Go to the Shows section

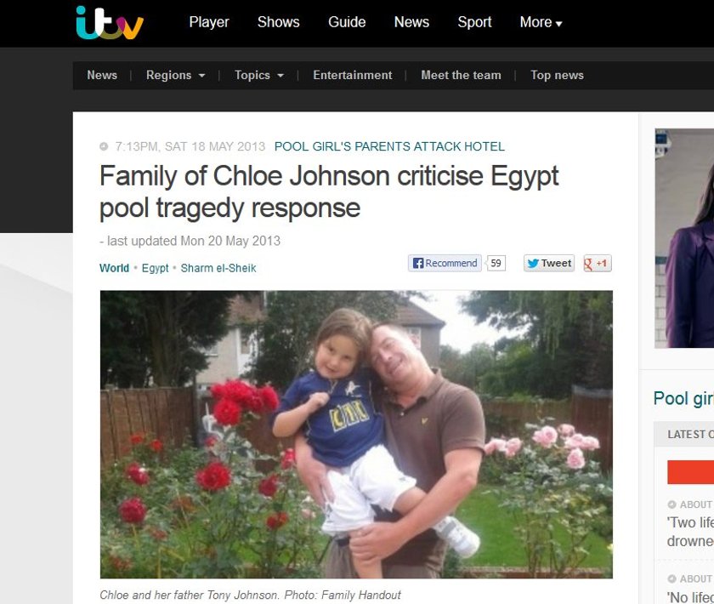[278, 22]
